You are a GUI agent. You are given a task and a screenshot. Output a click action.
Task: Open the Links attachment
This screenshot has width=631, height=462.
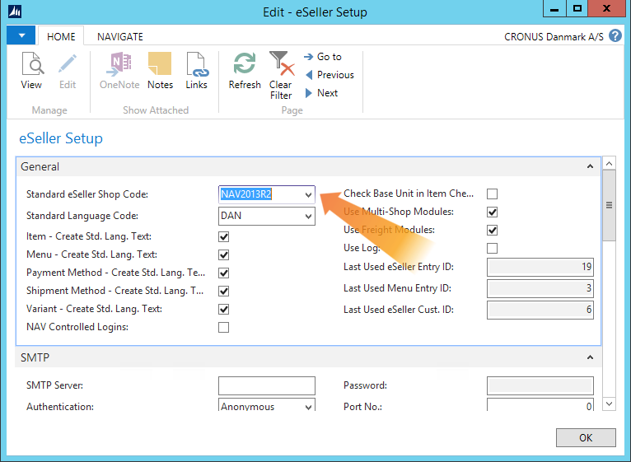tap(196, 71)
